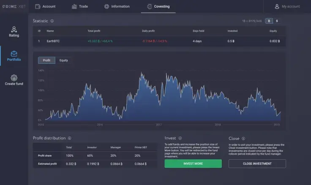311x185 pixels.
Task: Click the Prime XBT logo
Action: pos(14,7)
